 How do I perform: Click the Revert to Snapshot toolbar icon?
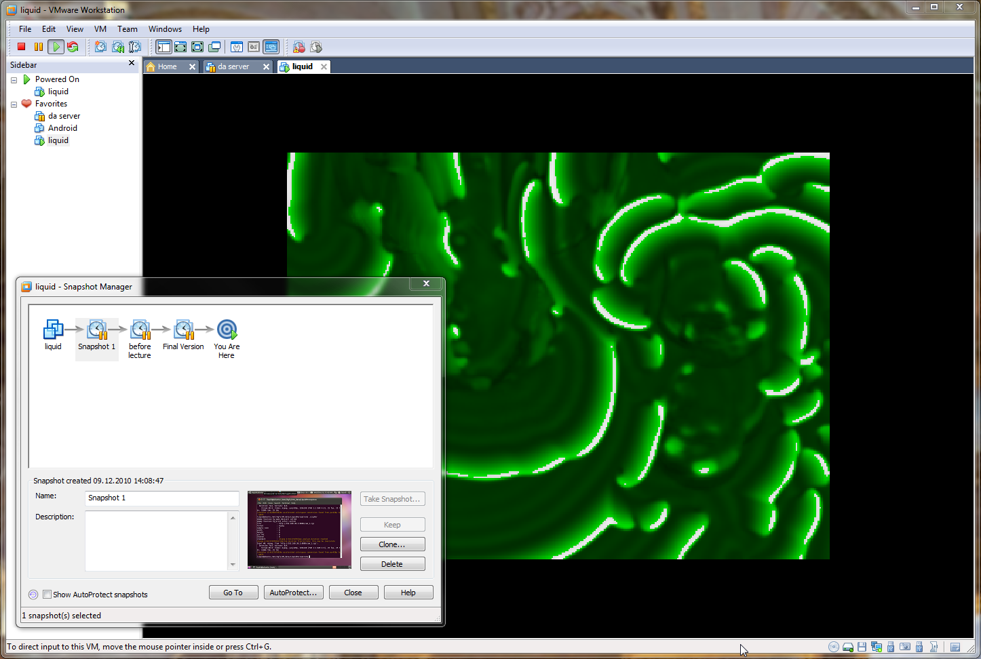click(x=118, y=47)
